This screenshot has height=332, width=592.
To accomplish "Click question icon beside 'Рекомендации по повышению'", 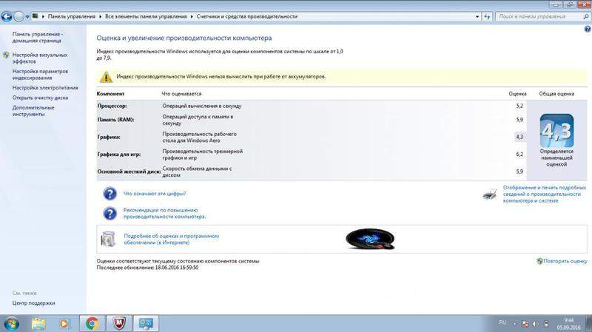I will point(110,214).
